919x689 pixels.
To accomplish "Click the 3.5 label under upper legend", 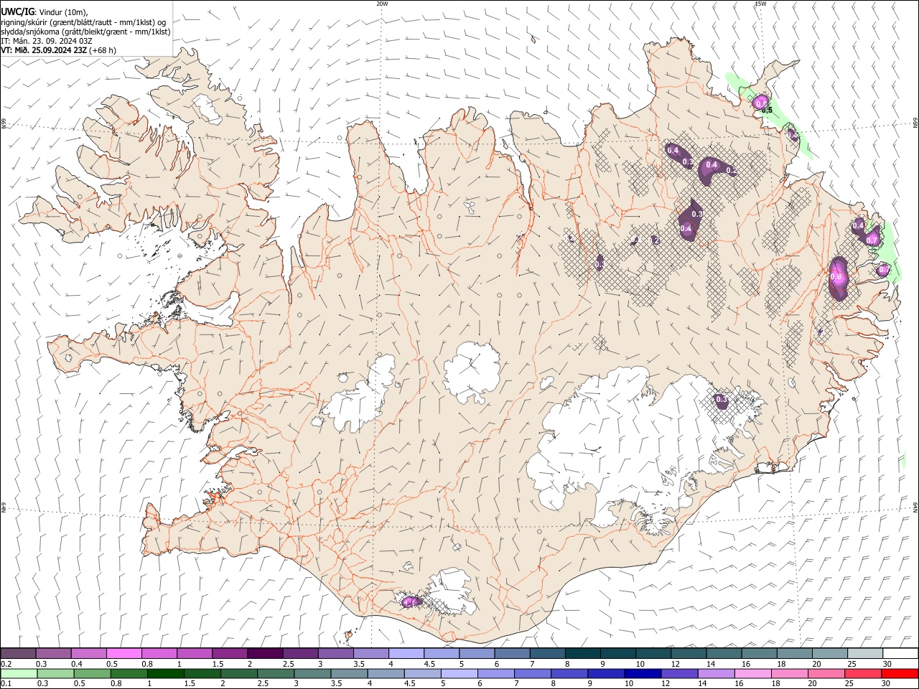I will pos(358,664).
